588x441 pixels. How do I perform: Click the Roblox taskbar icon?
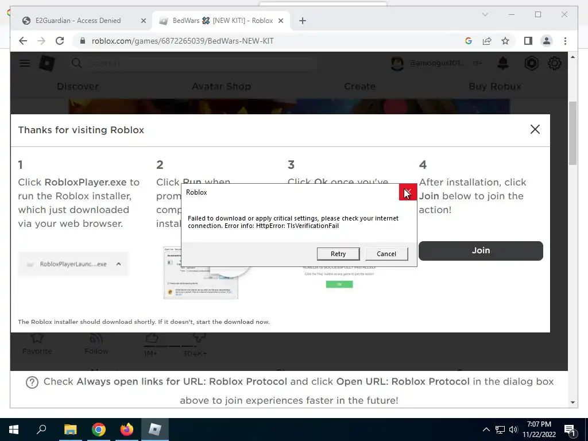pyautogui.click(x=155, y=430)
